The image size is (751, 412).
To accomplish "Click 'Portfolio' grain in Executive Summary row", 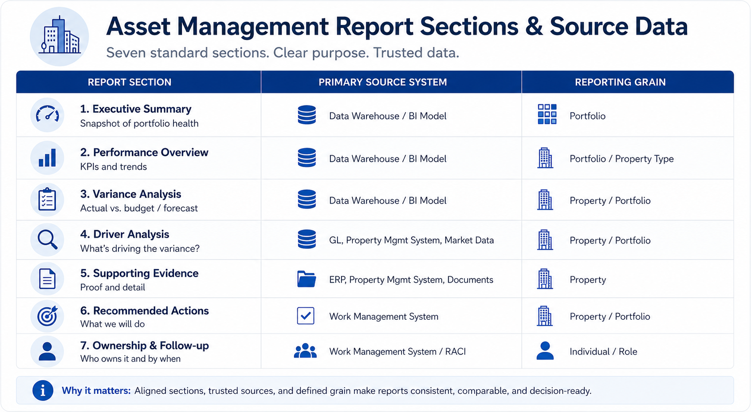I will tap(587, 116).
